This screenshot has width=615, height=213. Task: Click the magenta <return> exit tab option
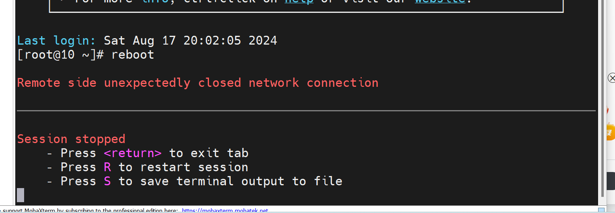point(133,153)
